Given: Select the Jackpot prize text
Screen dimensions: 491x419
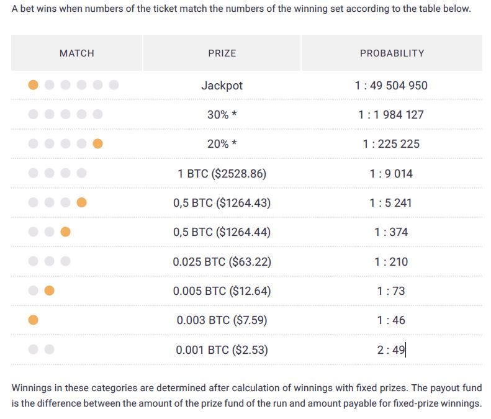Looking at the screenshot, I should (x=222, y=86).
